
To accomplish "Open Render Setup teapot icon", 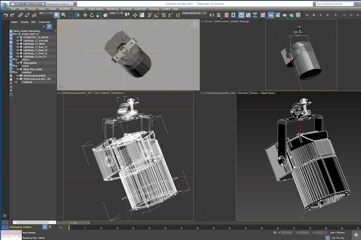I will tap(271, 15).
